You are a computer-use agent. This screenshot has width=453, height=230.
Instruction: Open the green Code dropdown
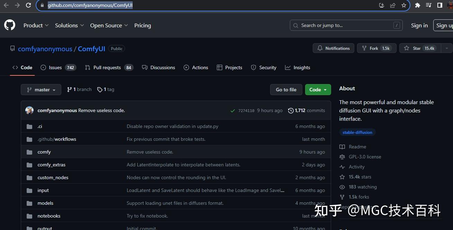(x=318, y=89)
